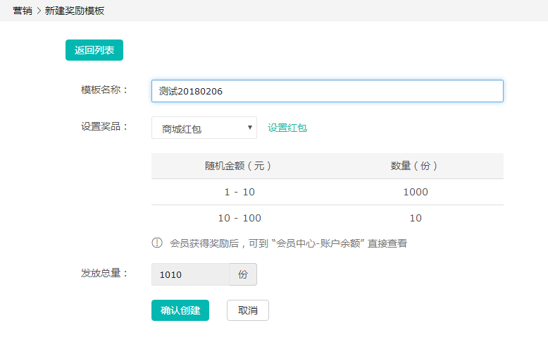Click the breadcrumb chevron after 营销

pos(39,11)
